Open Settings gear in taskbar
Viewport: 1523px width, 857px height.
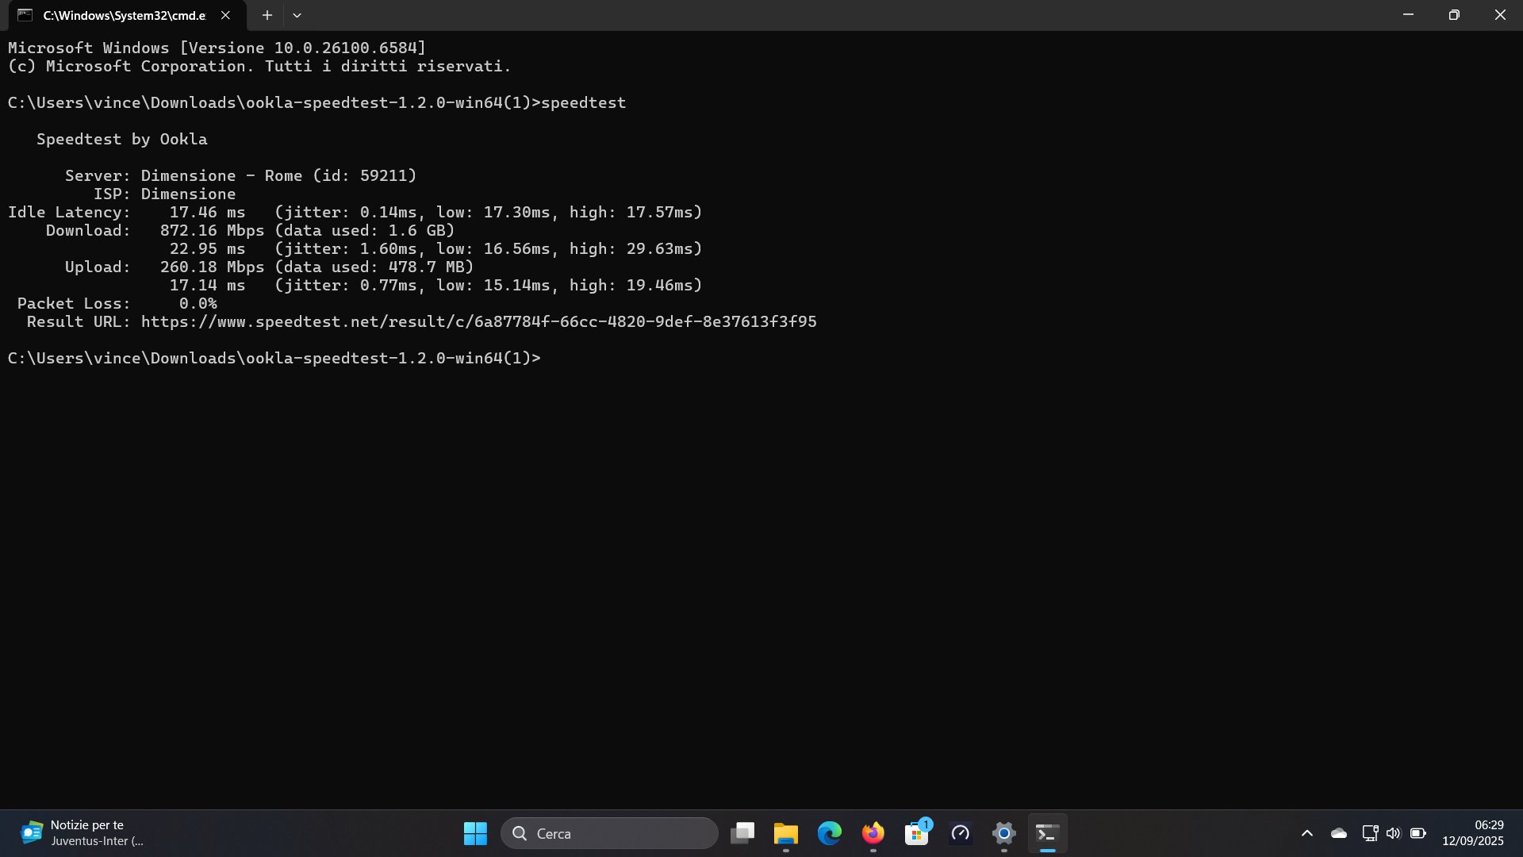[x=1003, y=833]
